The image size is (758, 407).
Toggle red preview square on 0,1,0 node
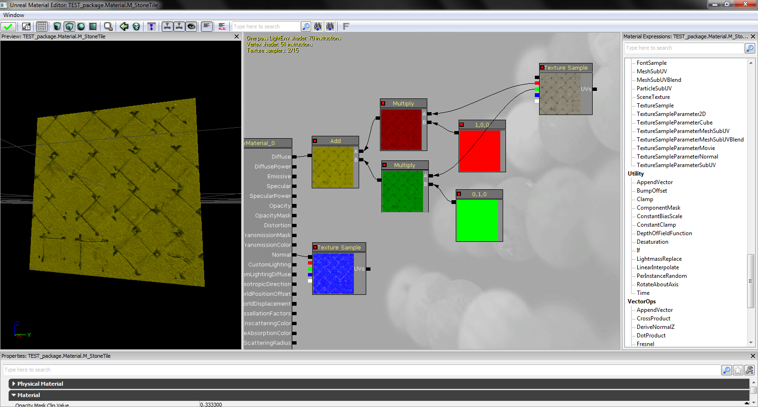459,194
